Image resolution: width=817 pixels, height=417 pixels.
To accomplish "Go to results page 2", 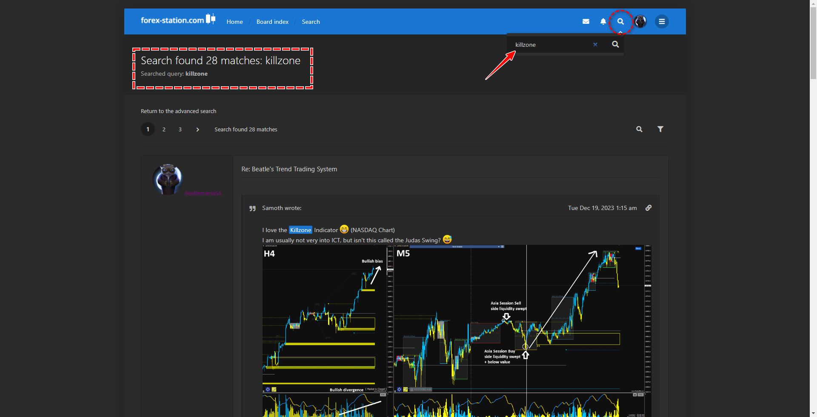I will click(x=164, y=129).
